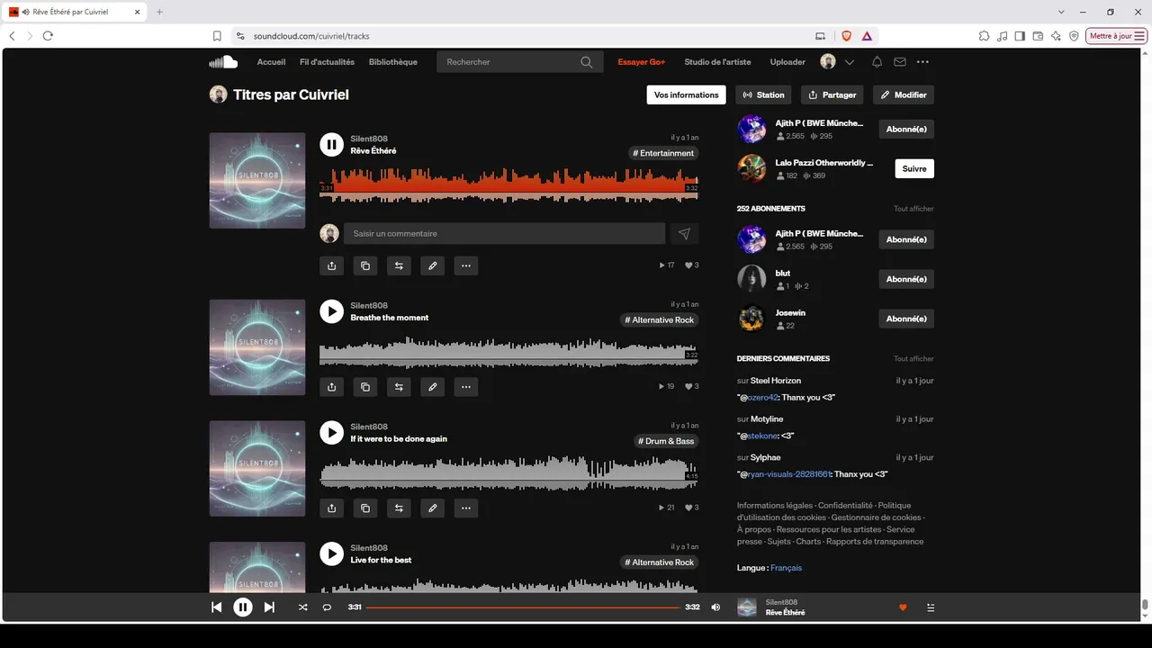Click the Partager button in the header
This screenshot has height=648, width=1152.
(x=832, y=94)
